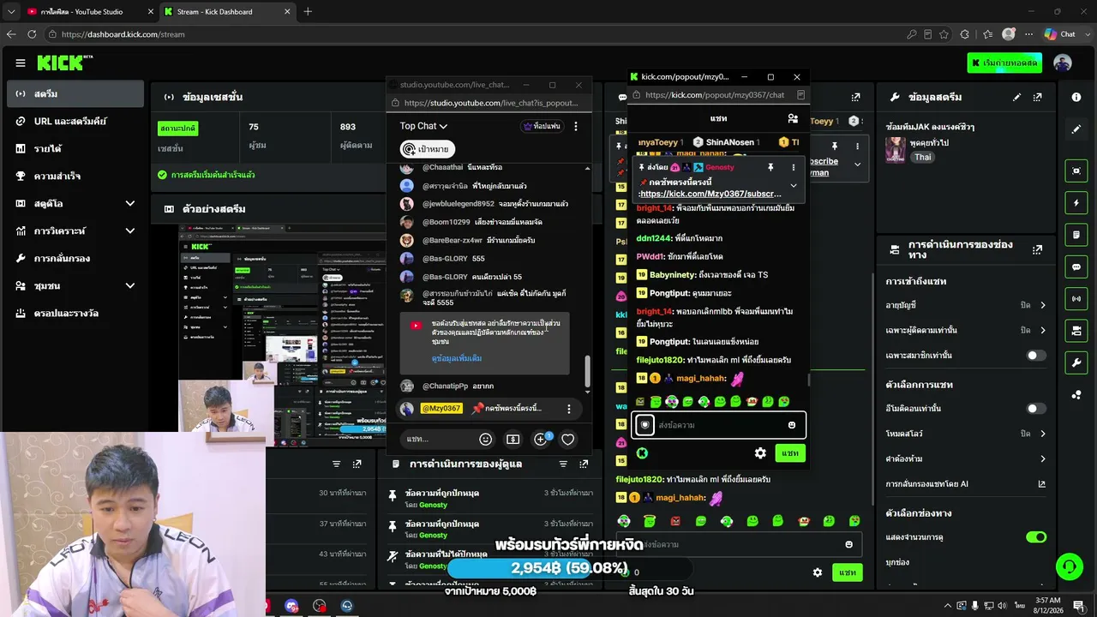Open a new browser tab

pos(308,12)
